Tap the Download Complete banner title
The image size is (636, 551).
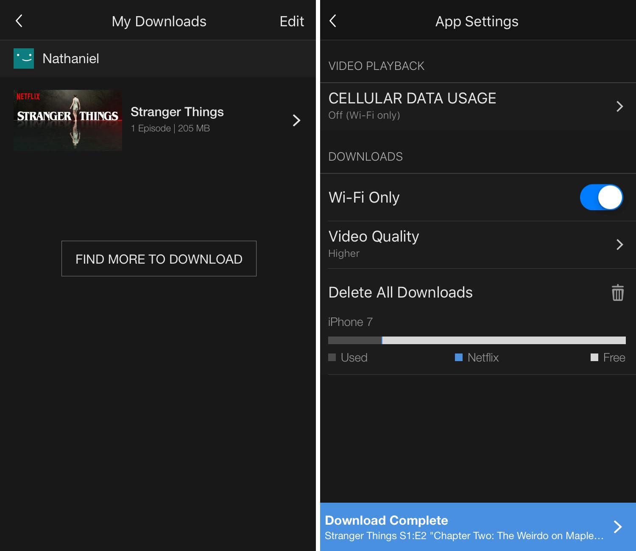(386, 520)
